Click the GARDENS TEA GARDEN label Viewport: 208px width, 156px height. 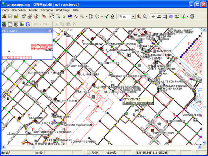[x=77, y=125]
